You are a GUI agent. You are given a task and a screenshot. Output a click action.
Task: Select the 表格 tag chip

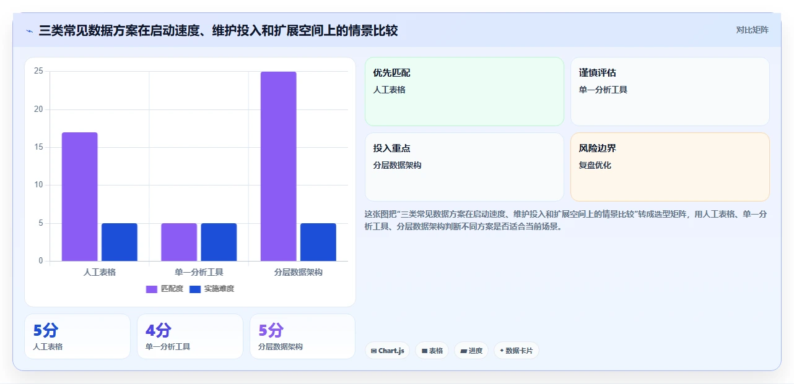tap(432, 351)
